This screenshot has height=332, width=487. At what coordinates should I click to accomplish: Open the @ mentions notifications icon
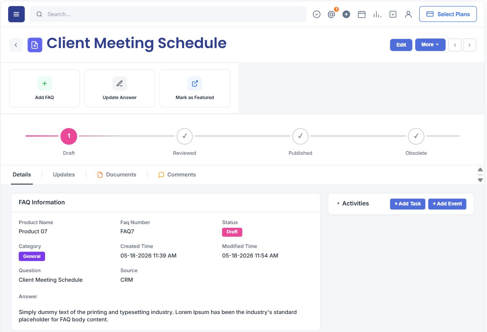tap(331, 14)
